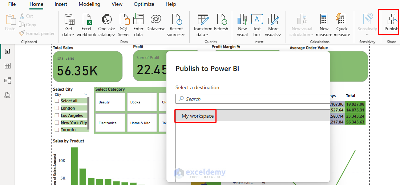400x185 pixels.
Task: Open the New visual calculation dropdown arrow
Action: tap(311, 35)
